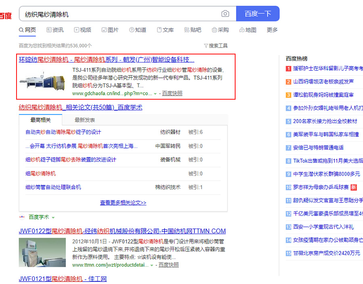Open paper 自动夹纱自动清除尾纱锭子的设计
This screenshot has height=284, width=363.
click(63, 132)
